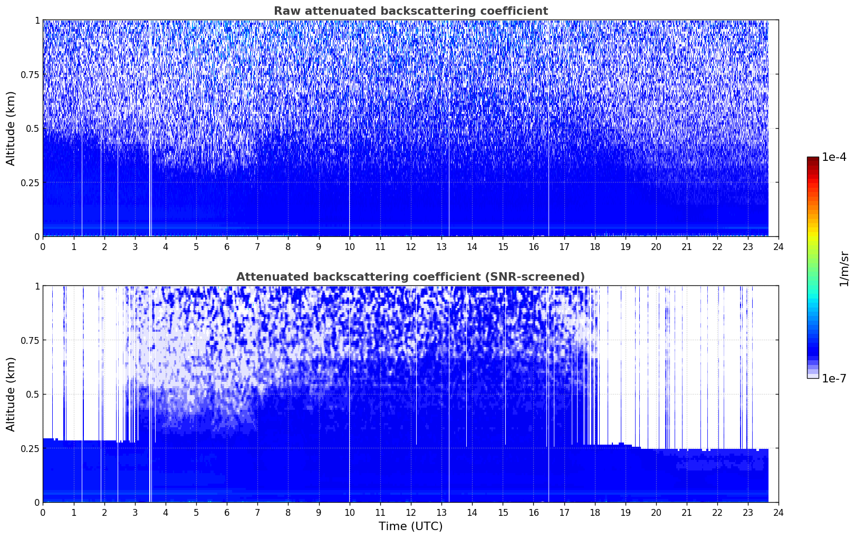This screenshot has height=538, width=855.
Task: Click the 'Attenuated backscattering coefficient (SNR-screened)' title
Action: 410,277
